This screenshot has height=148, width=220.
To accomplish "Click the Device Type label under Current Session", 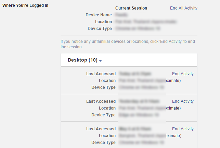I will (x=100, y=29).
